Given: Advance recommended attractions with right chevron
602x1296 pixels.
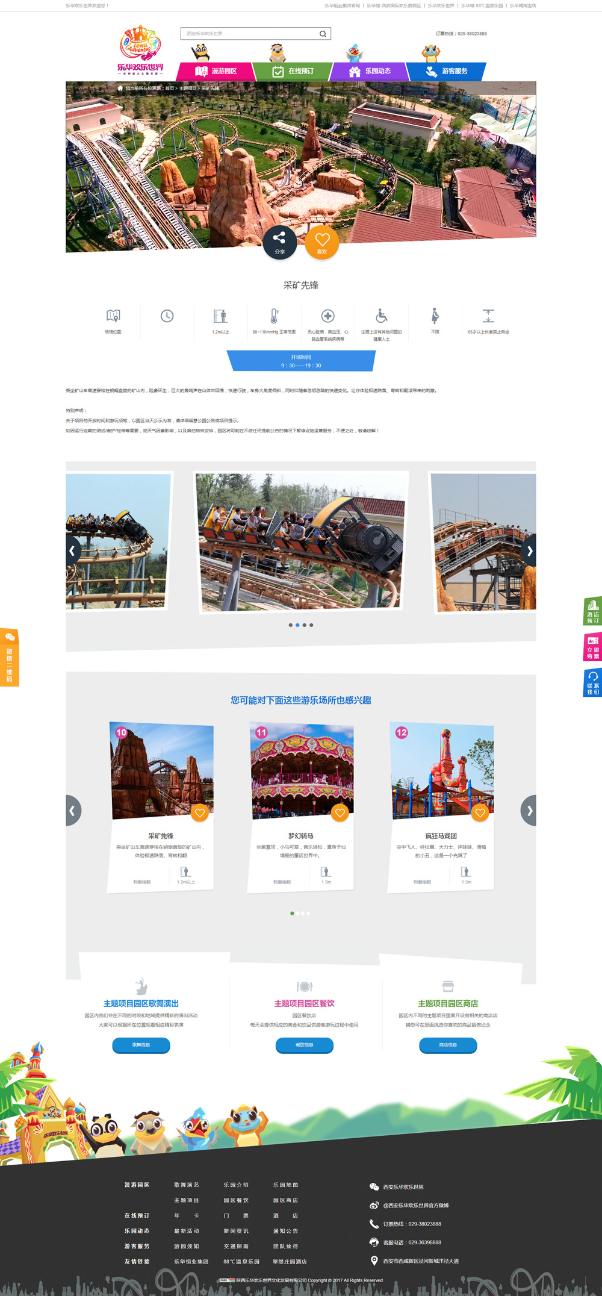Looking at the screenshot, I should coord(529,811).
